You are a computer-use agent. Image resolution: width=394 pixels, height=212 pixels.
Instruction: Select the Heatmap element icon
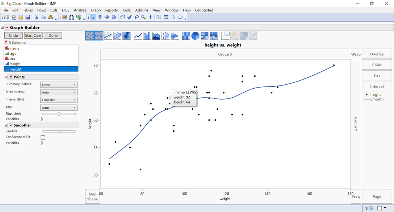(x=186, y=36)
